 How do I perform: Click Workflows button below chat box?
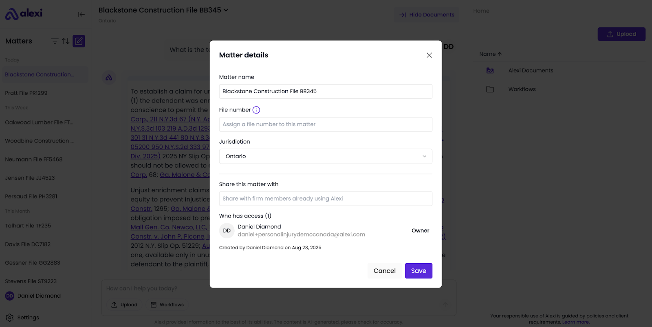tap(167, 305)
